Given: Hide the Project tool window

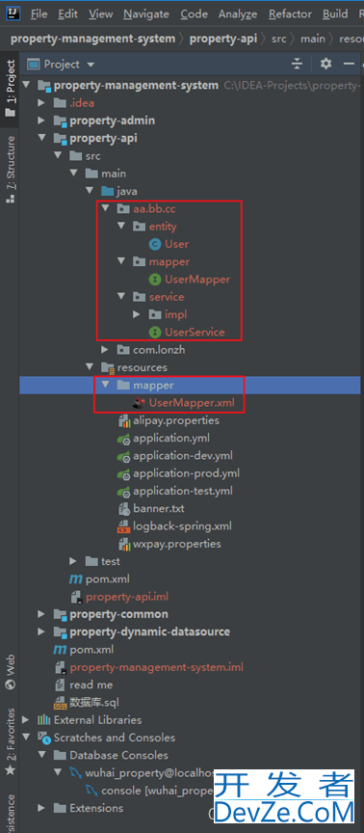Looking at the screenshot, I should pos(350,65).
